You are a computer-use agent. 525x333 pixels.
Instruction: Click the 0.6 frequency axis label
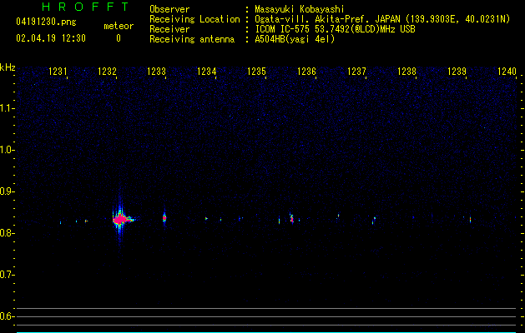(7, 316)
